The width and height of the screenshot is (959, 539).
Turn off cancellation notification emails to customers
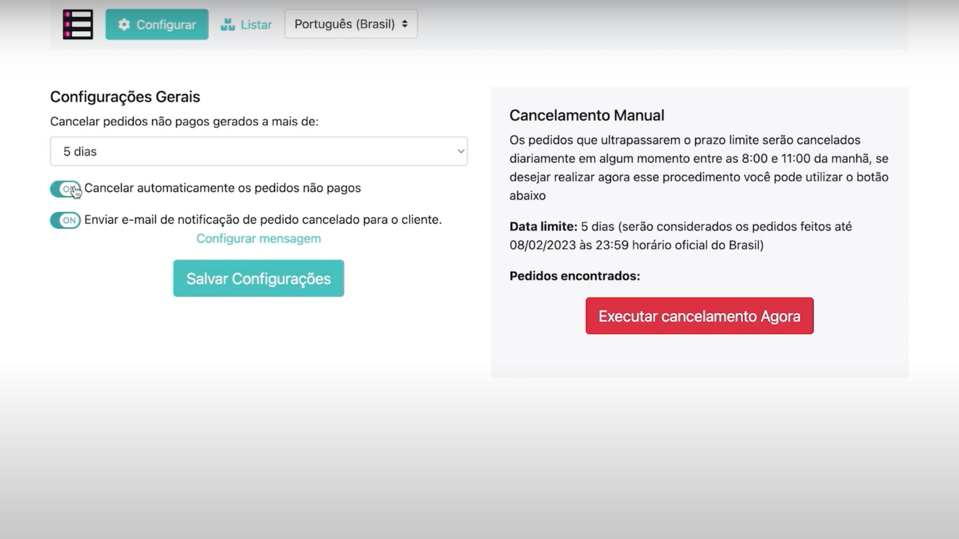(65, 220)
